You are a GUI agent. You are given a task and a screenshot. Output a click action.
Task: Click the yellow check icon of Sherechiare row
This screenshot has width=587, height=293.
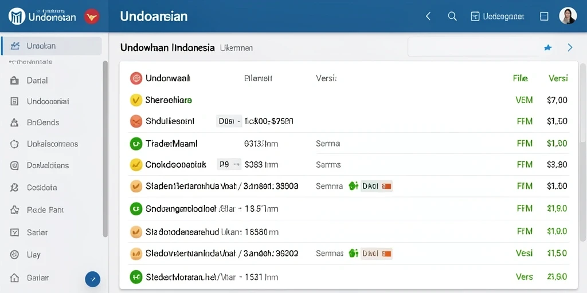pyautogui.click(x=136, y=100)
